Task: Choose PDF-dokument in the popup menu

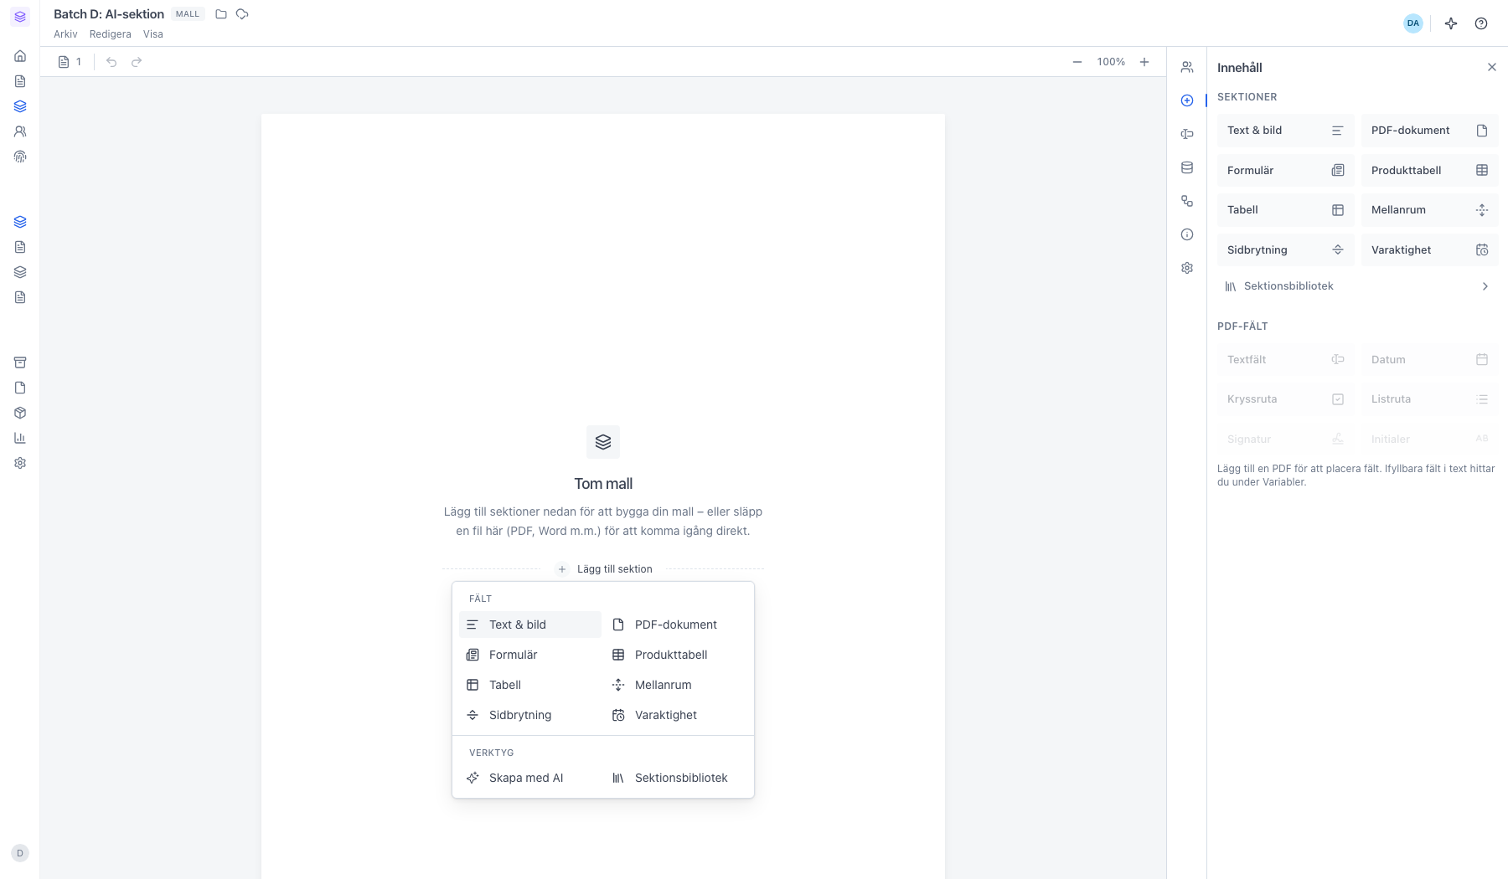Action: coord(676,625)
